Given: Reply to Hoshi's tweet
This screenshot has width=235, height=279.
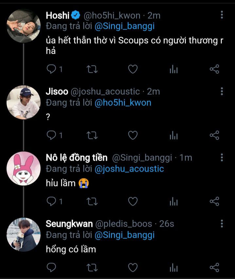Looking at the screenshot, I should pyautogui.click(x=51, y=69).
